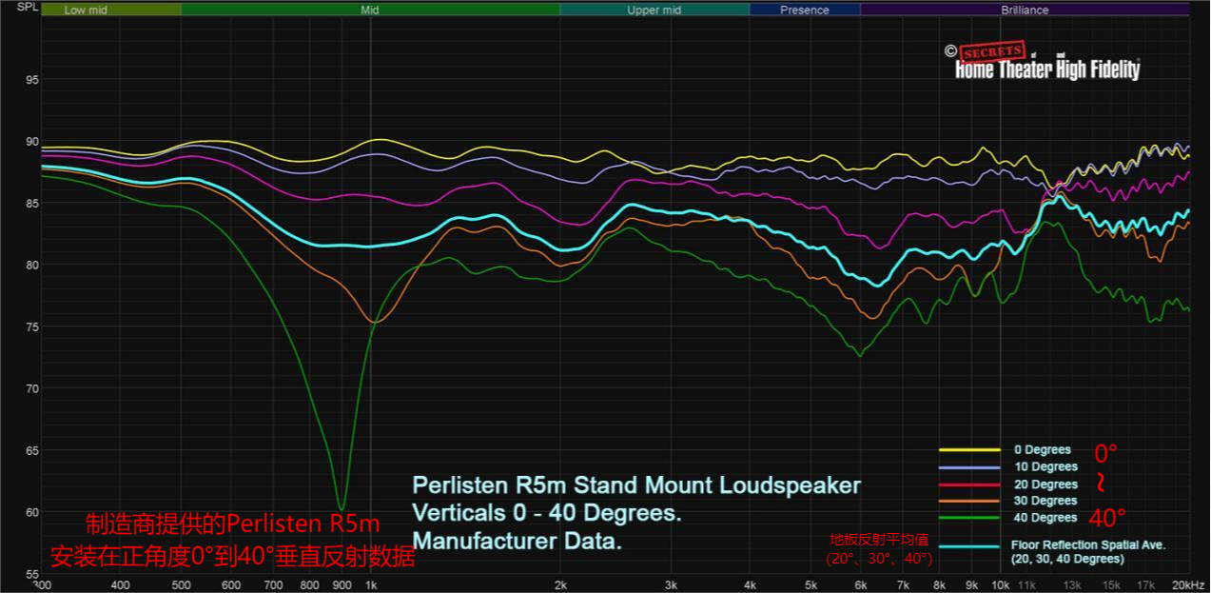Select the yellow 0 Degrees legend line

[x=969, y=449]
